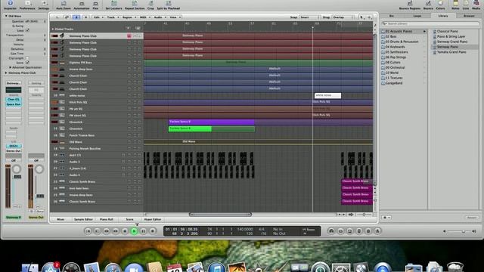
Task: Solo the Kick Puls SQ track
Action: [x=139, y=102]
